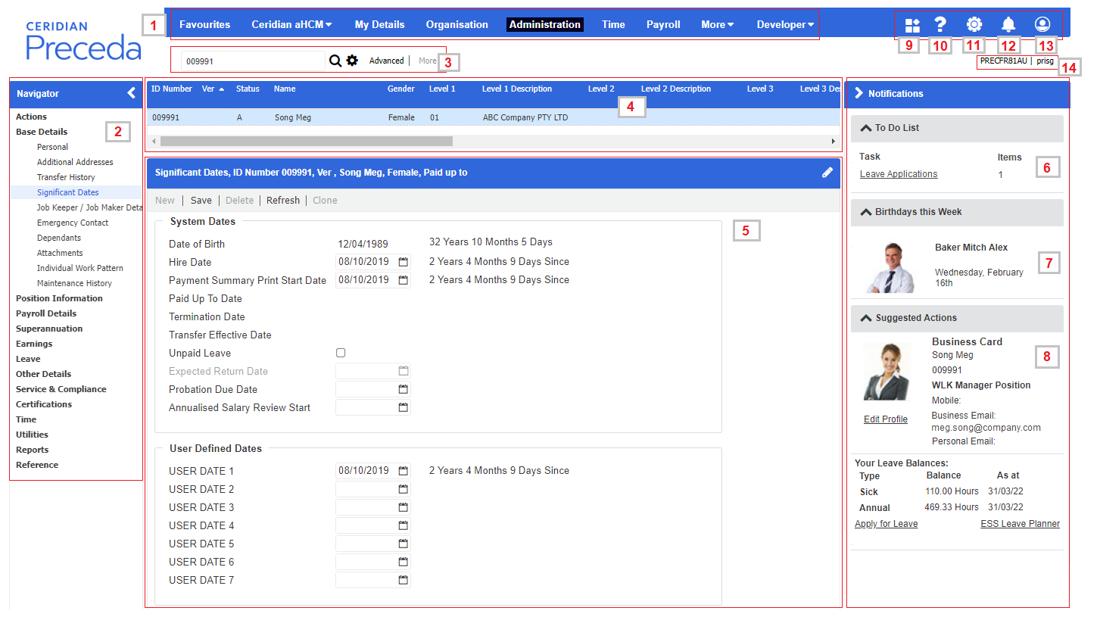Open the Leave Applications link
Image resolution: width=1100 pixels, height=617 pixels.
[899, 174]
